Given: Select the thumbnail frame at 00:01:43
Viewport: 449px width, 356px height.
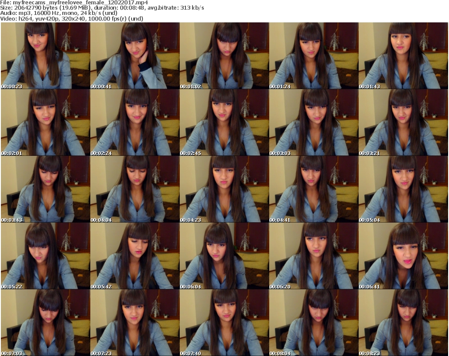Looking at the screenshot, I should coord(403,56).
